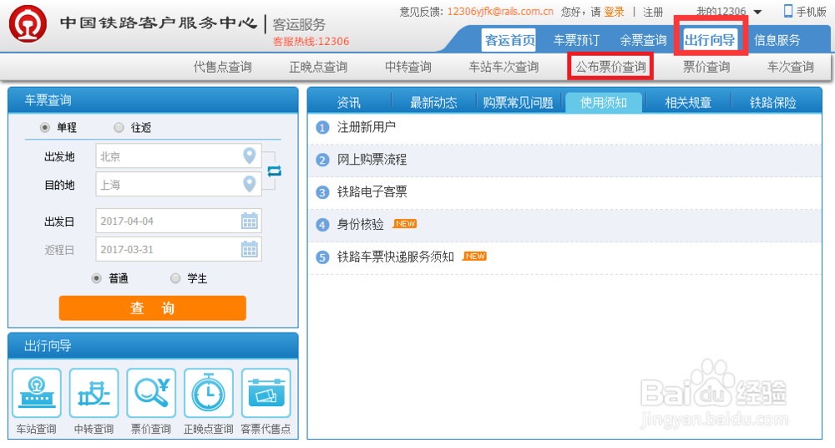Viewport: 835px width, 448px height.
Task: Click the orange 查询 button
Action: (x=152, y=308)
